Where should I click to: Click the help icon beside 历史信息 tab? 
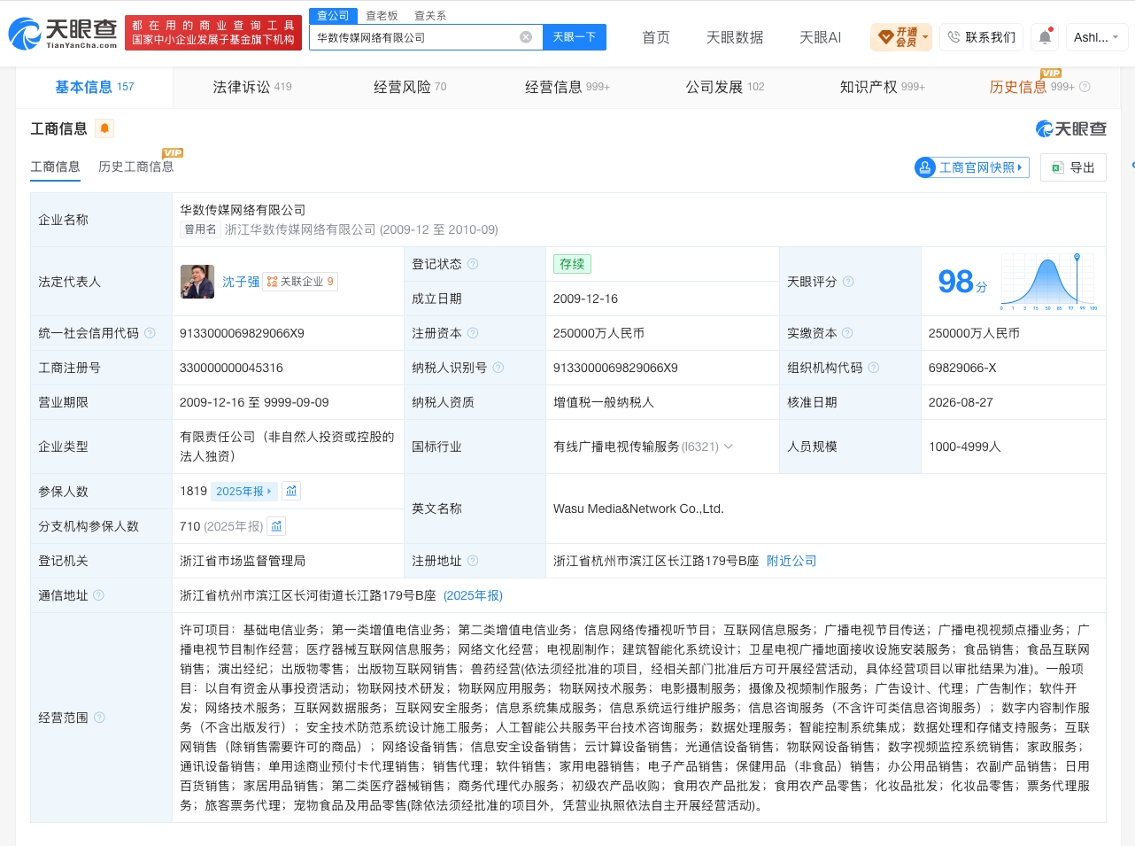(1085, 87)
